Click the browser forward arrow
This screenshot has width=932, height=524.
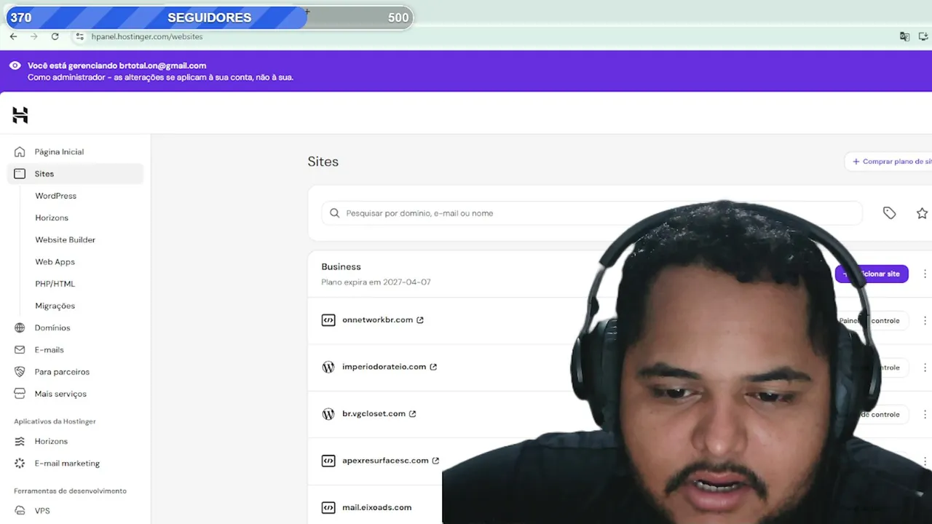pyautogui.click(x=33, y=36)
